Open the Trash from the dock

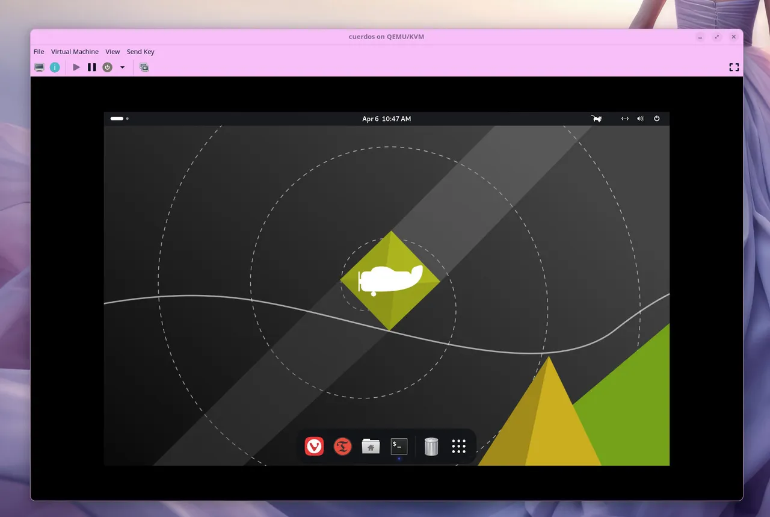[x=431, y=446]
